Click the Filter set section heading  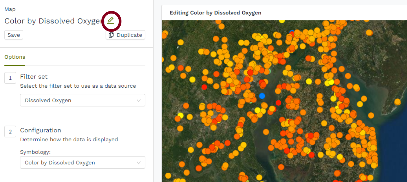(34, 77)
